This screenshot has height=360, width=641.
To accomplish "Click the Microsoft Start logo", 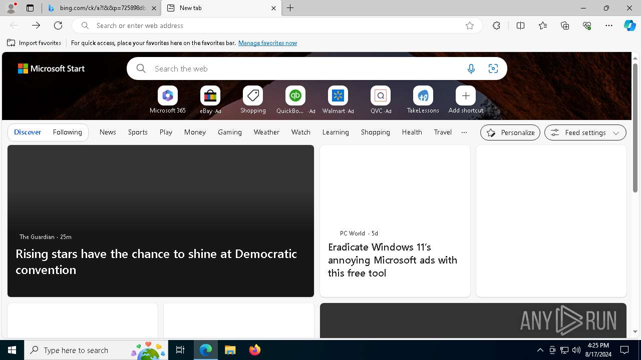I will (51, 68).
